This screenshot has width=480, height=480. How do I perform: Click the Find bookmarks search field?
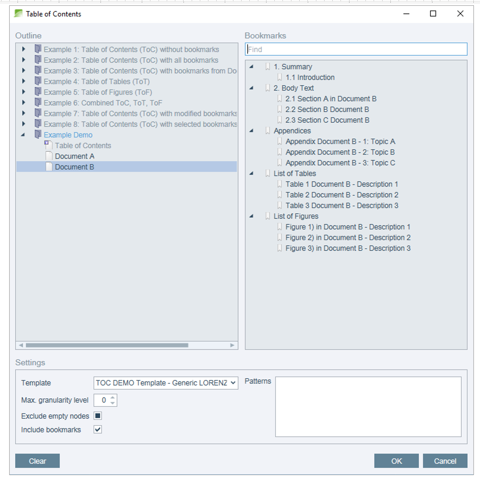point(356,49)
